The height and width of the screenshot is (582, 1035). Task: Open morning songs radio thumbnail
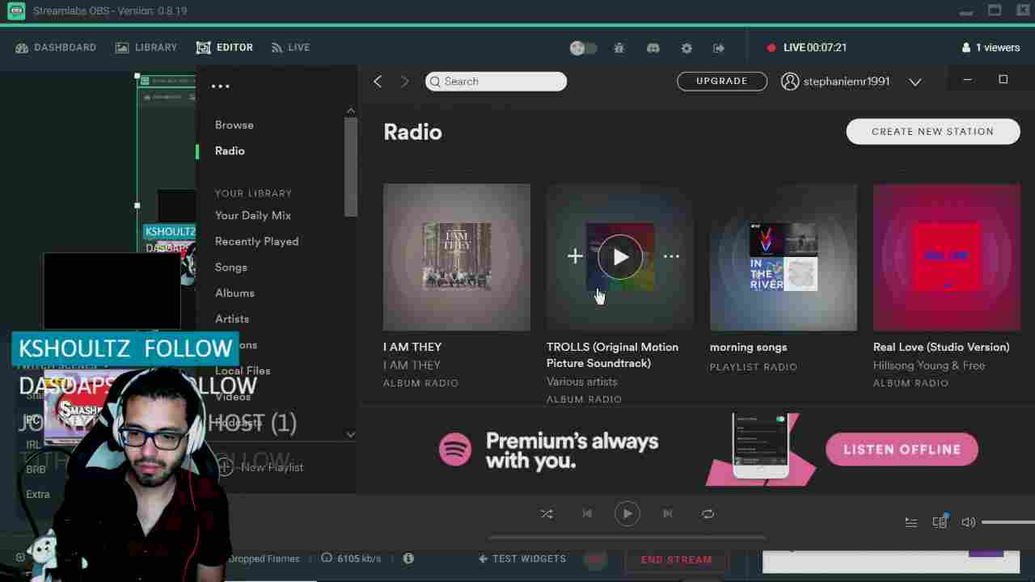tap(784, 257)
